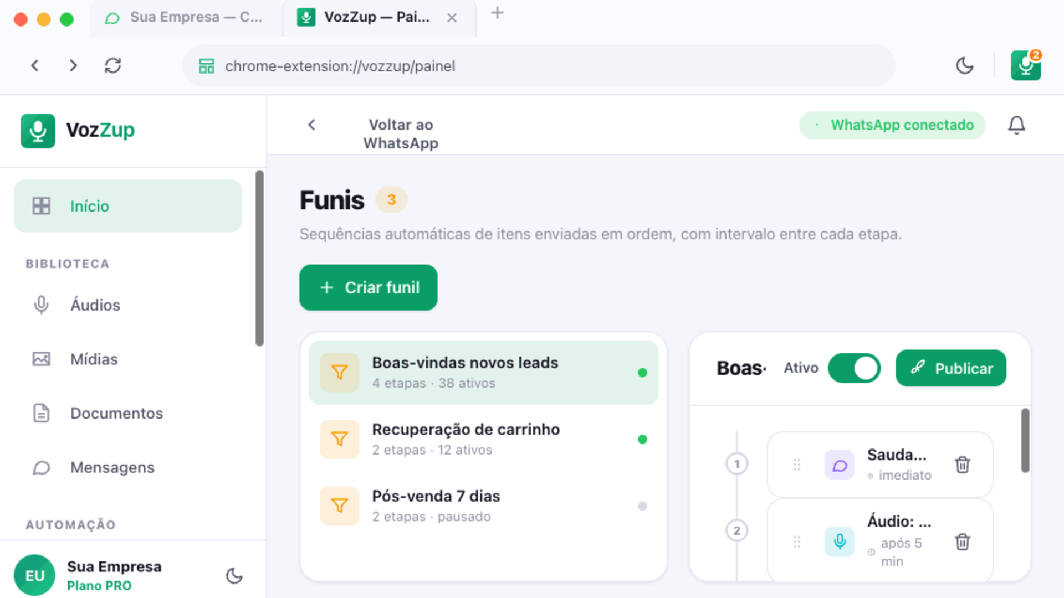Click '4 etapas · 38 ativos' text
This screenshot has width=1064, height=598.
[x=433, y=383]
